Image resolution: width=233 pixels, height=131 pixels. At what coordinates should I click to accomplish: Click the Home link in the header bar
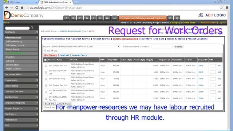[7, 23]
